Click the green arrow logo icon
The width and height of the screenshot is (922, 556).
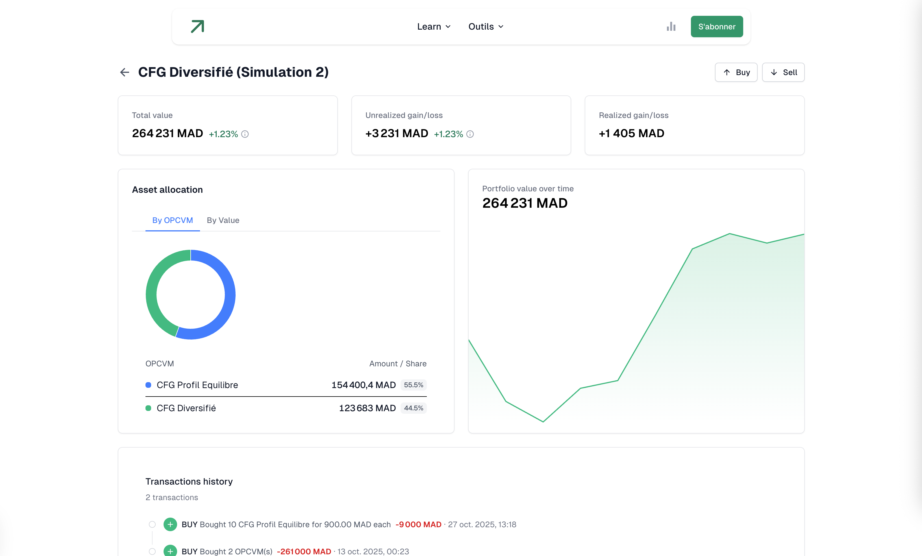click(x=197, y=27)
